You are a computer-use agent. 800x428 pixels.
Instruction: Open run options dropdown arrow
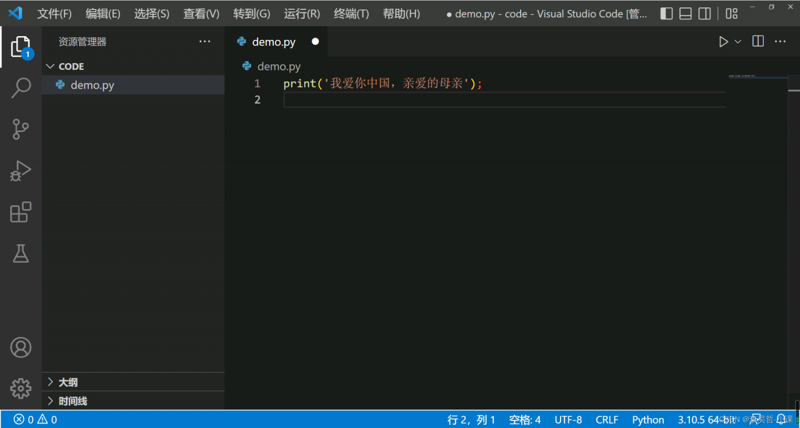[x=737, y=42]
